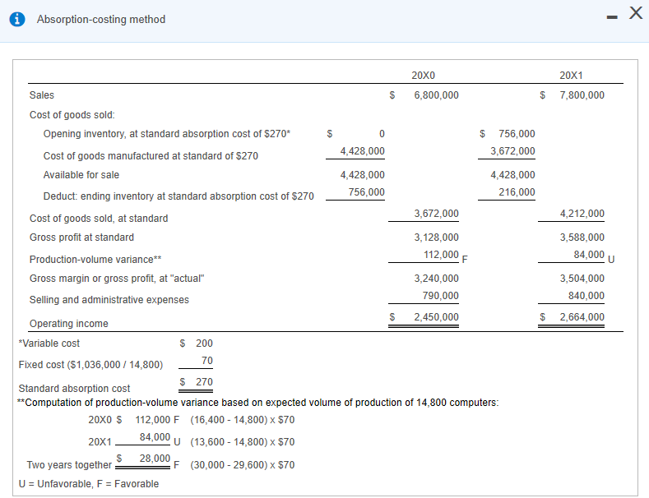Click the blue info icon
The height and width of the screenshot is (498, 649).
click(17, 19)
